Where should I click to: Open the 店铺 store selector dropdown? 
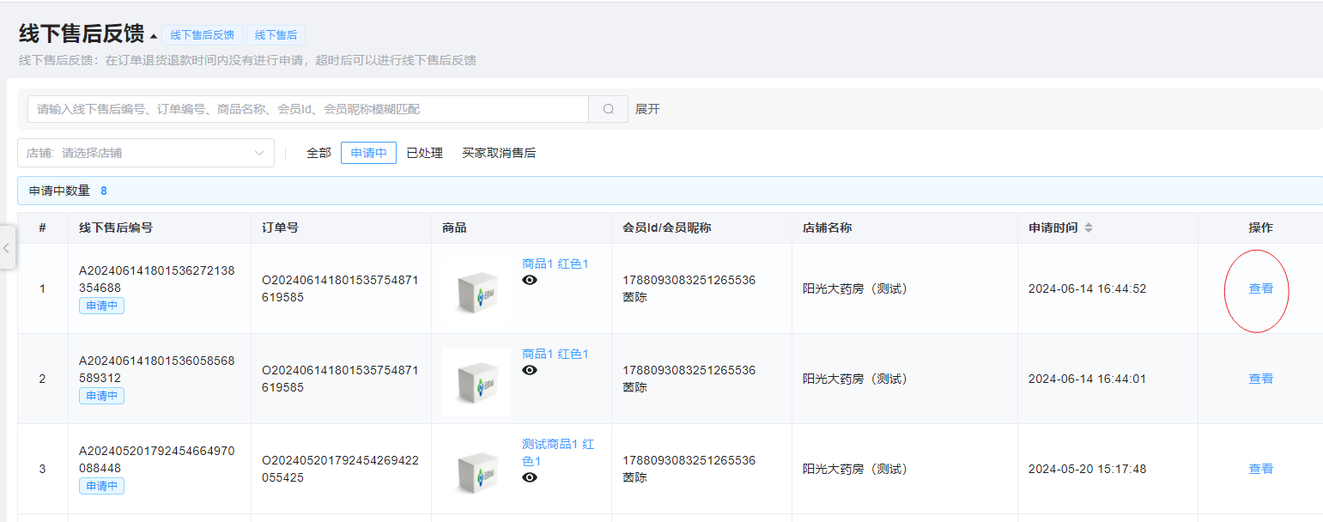(146, 153)
